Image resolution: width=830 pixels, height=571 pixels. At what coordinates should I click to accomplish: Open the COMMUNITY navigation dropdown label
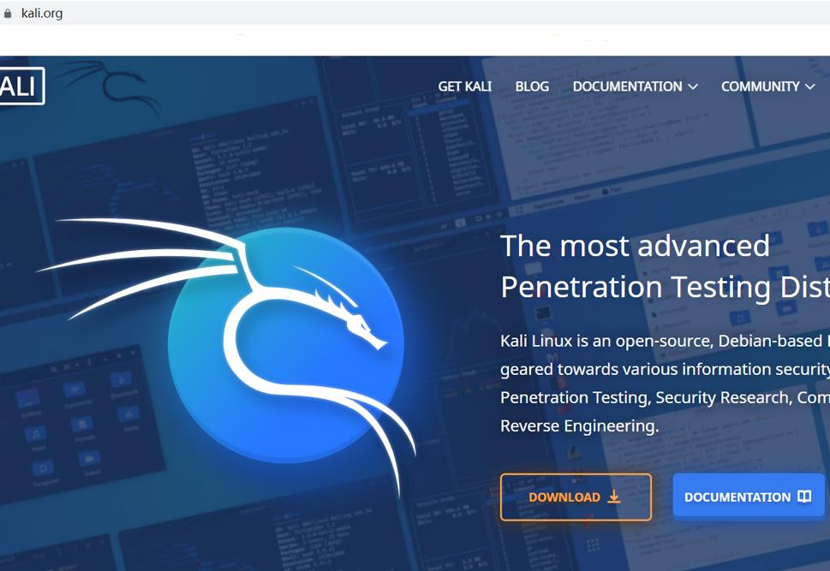coord(760,86)
